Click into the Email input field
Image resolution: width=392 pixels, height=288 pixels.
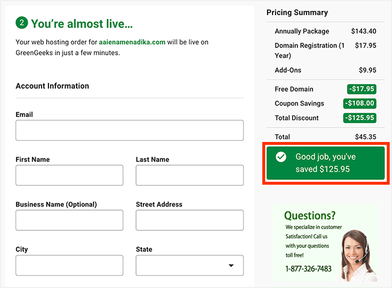click(130, 130)
